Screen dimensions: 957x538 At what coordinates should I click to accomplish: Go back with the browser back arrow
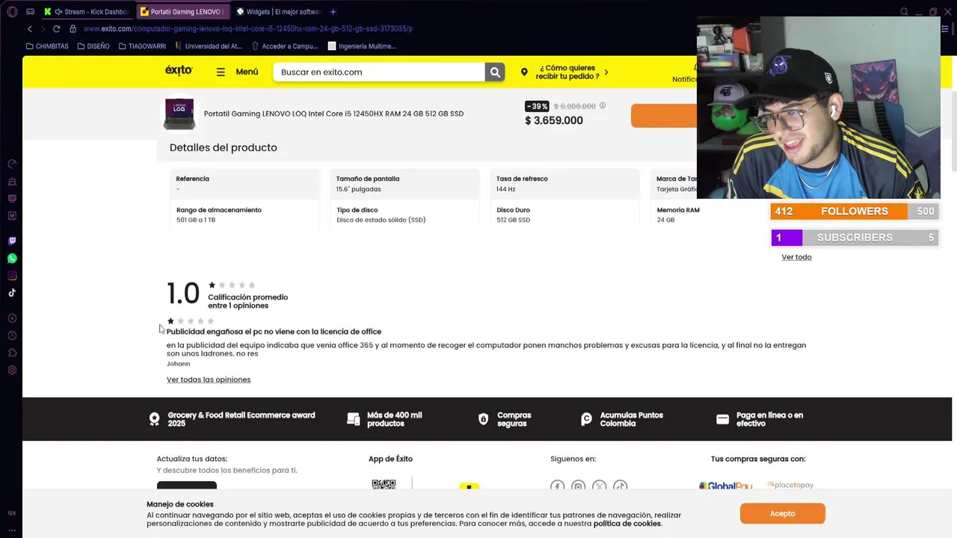(30, 28)
